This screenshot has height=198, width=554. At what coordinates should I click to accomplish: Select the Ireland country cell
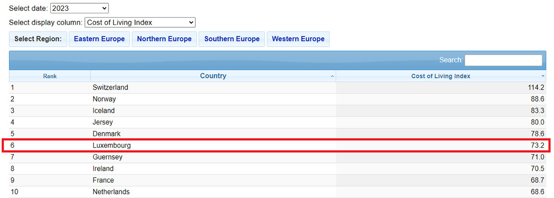click(x=213, y=168)
